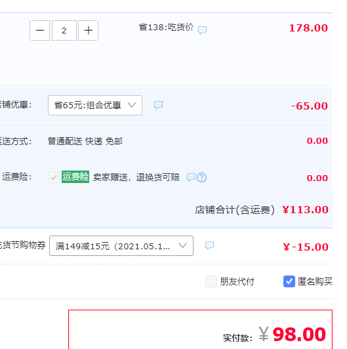This screenshot has height=349, width=347.
Task: Click the minus quantity button
Action: pyautogui.click(x=39, y=30)
